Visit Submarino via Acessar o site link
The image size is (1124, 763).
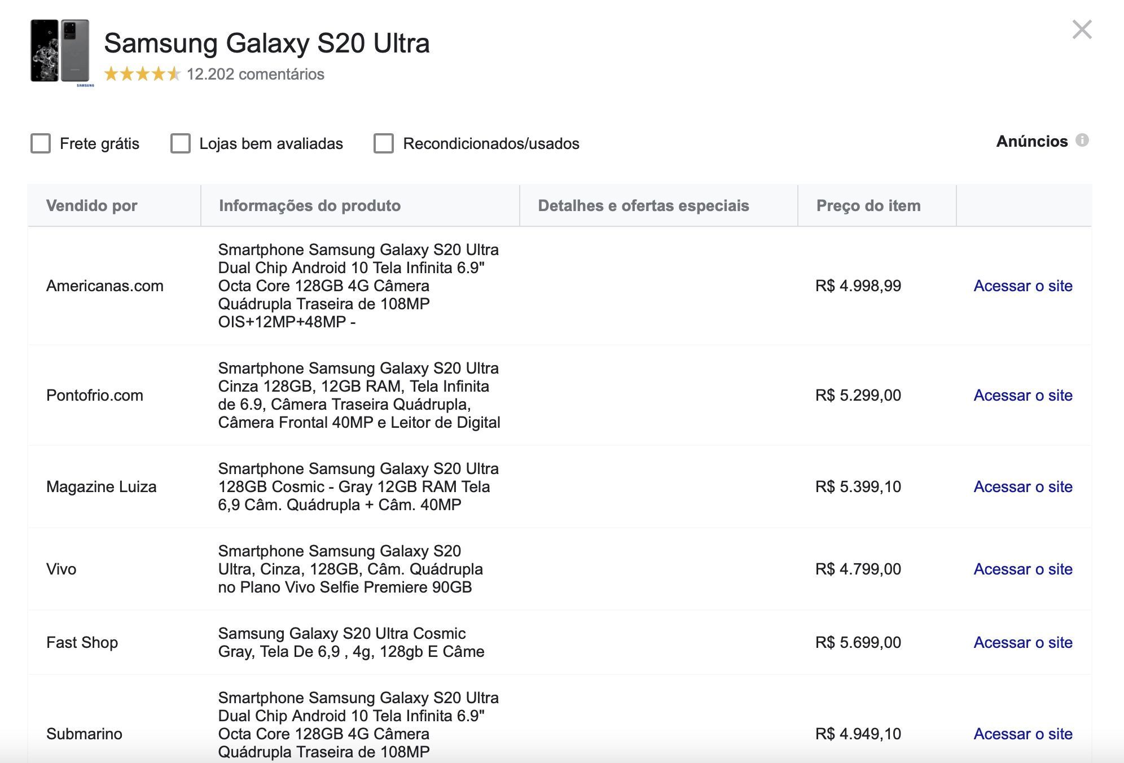pos(1023,734)
